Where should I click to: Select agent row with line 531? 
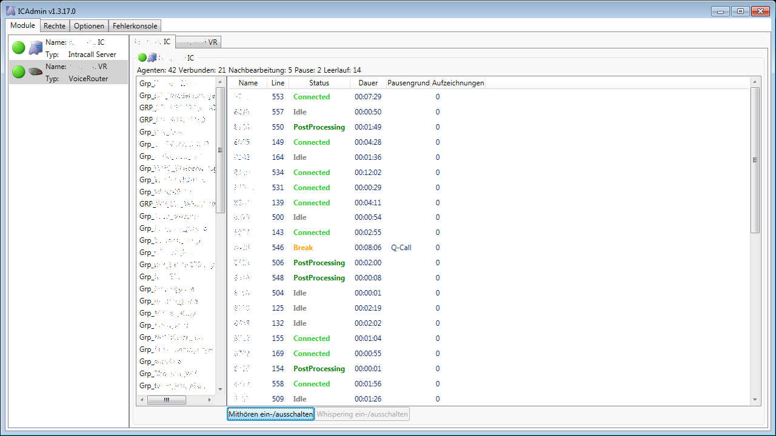pyautogui.click(x=489, y=188)
